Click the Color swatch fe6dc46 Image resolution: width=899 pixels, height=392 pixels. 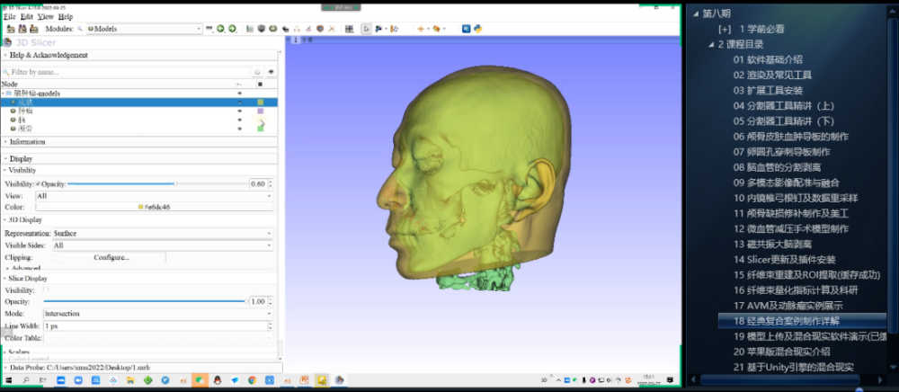coord(153,207)
